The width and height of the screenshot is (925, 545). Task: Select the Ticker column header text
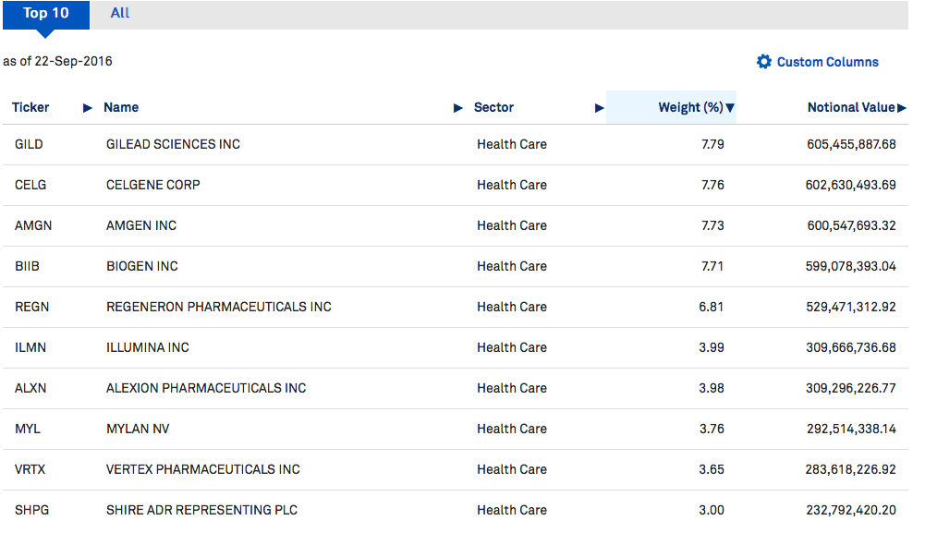(x=30, y=107)
